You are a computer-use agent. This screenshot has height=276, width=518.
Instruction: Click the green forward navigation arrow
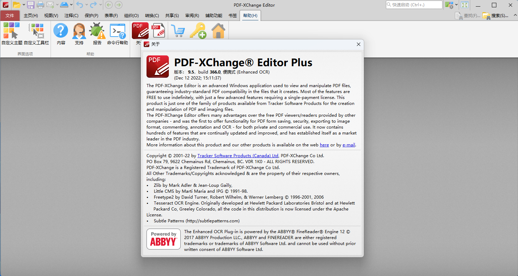coord(119,5)
